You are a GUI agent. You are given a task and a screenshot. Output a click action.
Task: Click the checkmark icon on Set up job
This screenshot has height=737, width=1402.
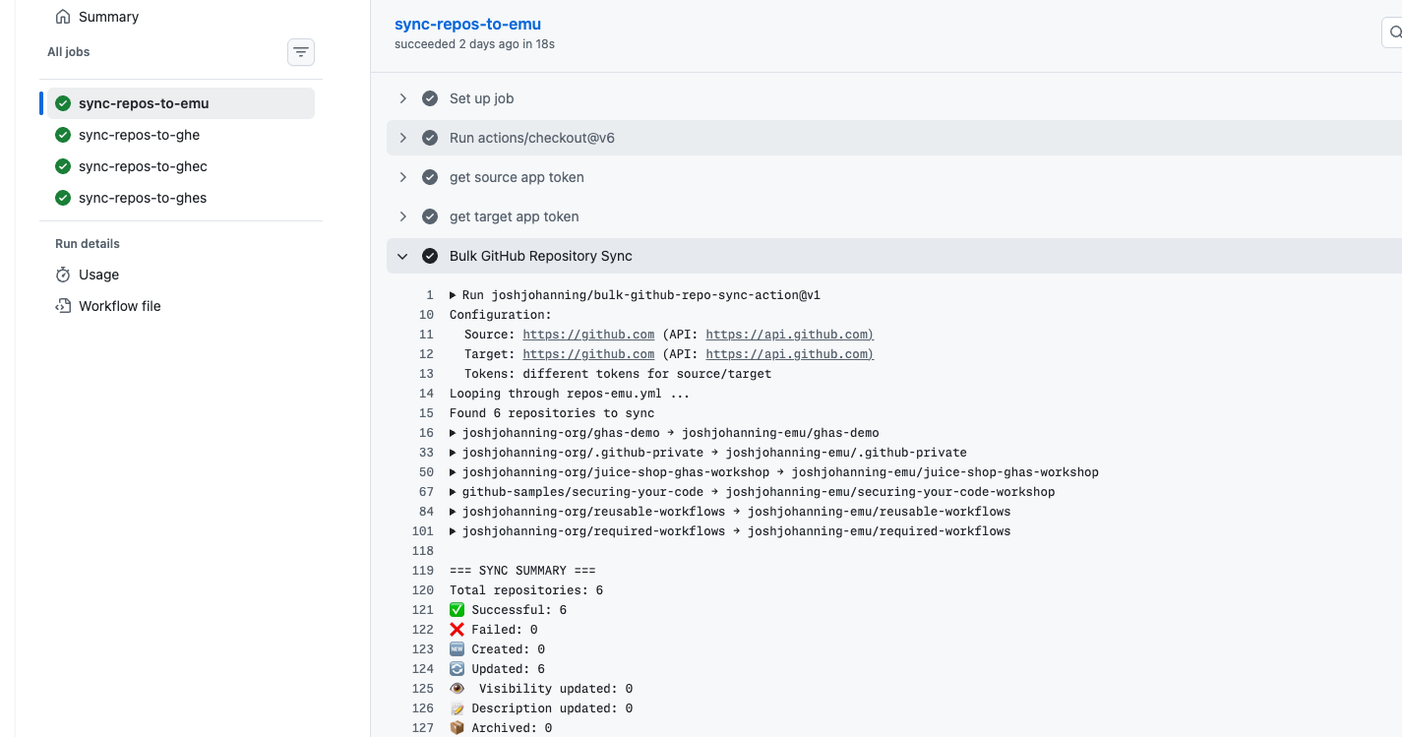430,98
